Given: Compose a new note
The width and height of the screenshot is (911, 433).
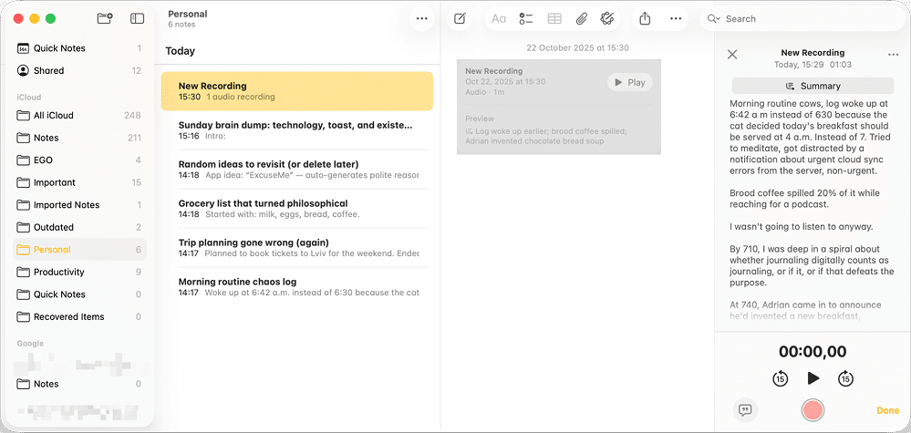Looking at the screenshot, I should [x=460, y=18].
